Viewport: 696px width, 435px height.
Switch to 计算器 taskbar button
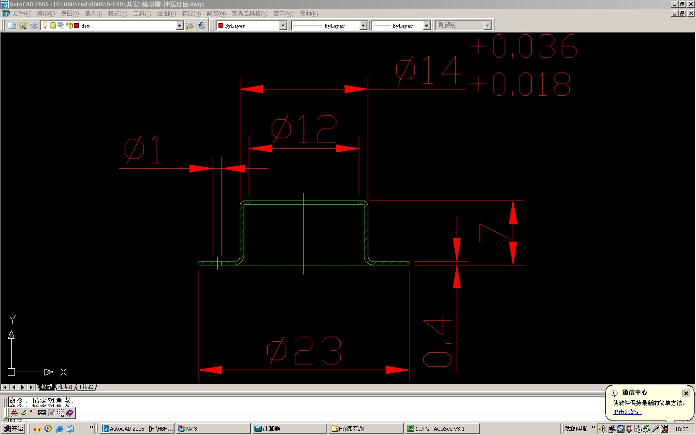coord(289,429)
